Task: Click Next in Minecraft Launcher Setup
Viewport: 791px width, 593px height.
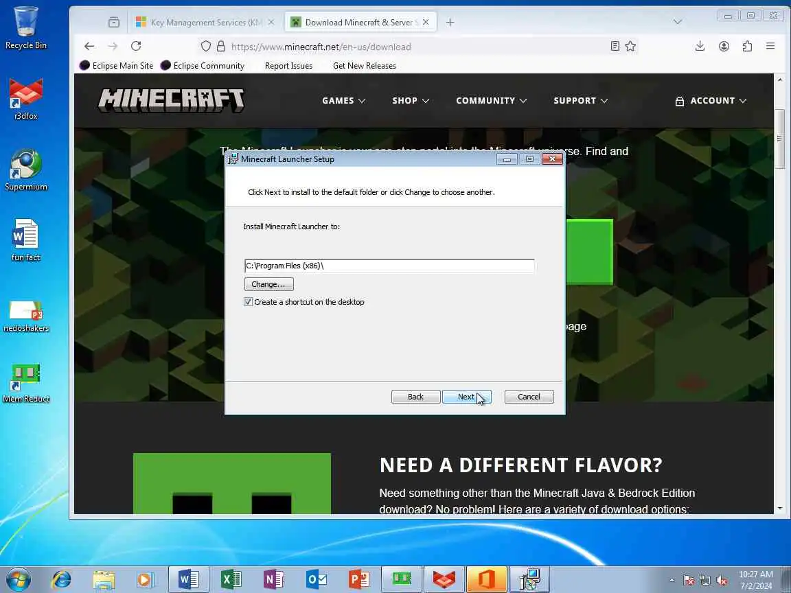Action: [x=466, y=397]
